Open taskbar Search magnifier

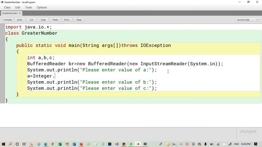pyautogui.click(x=10, y=144)
